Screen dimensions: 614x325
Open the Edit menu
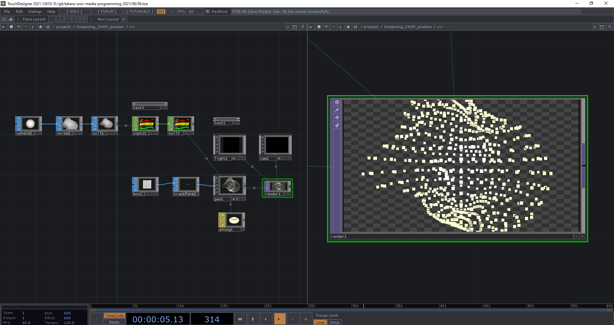click(20, 12)
